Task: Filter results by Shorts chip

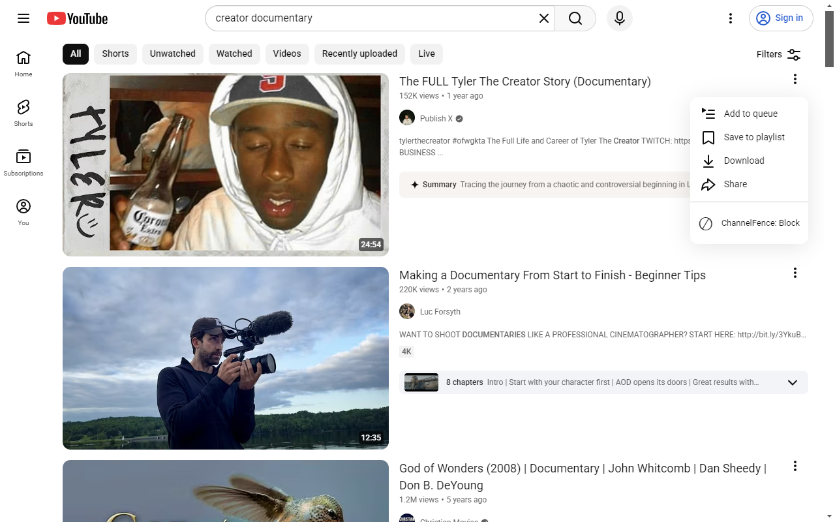Action: pos(115,54)
